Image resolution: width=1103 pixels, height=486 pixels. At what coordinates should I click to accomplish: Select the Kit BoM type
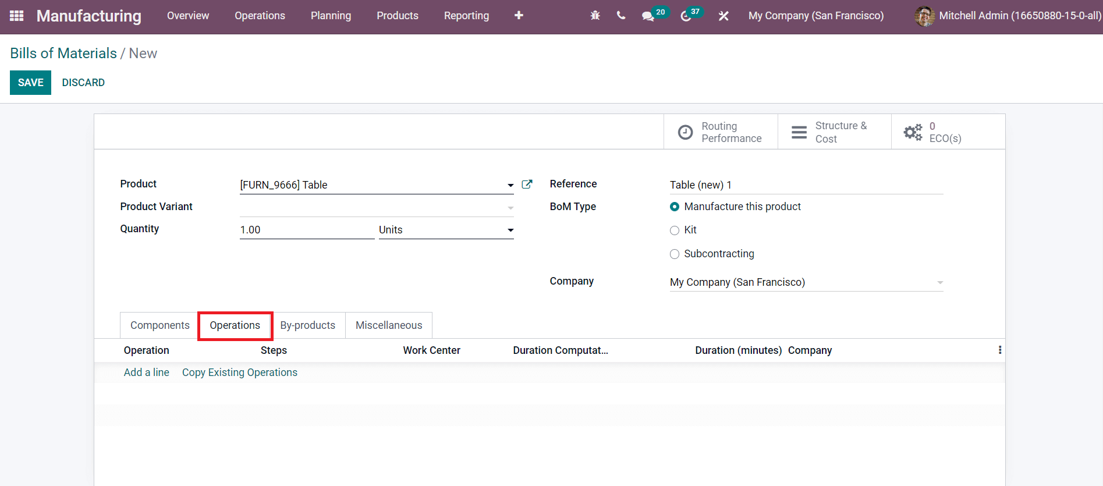(675, 230)
